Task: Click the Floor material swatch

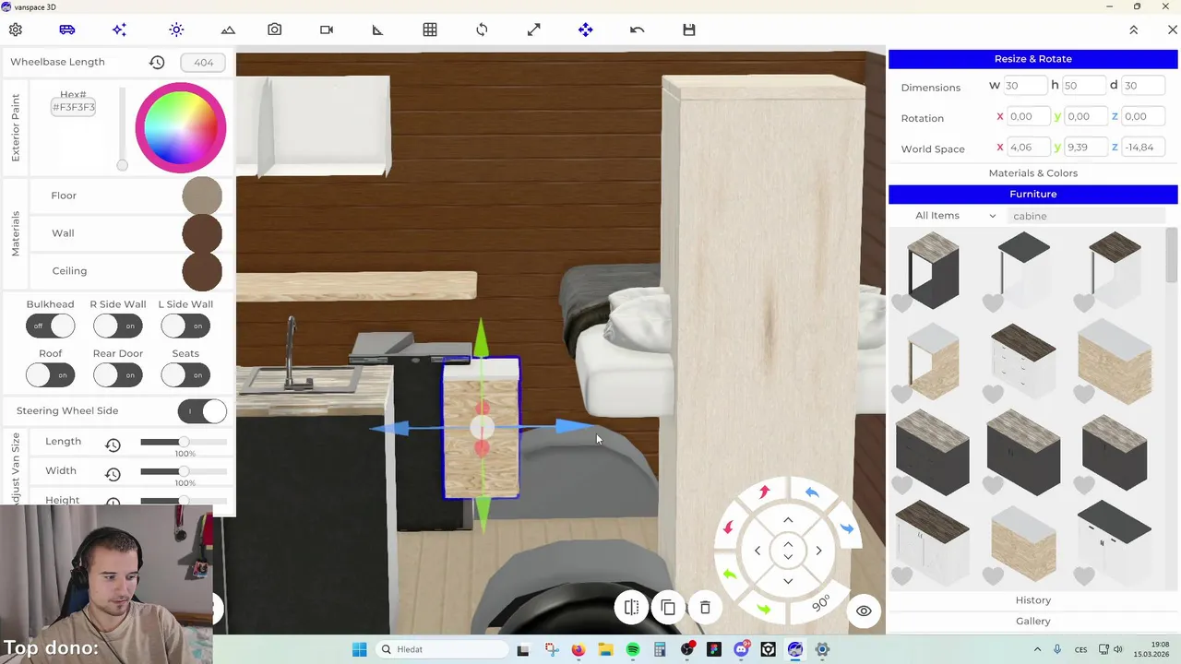Action: pyautogui.click(x=202, y=196)
